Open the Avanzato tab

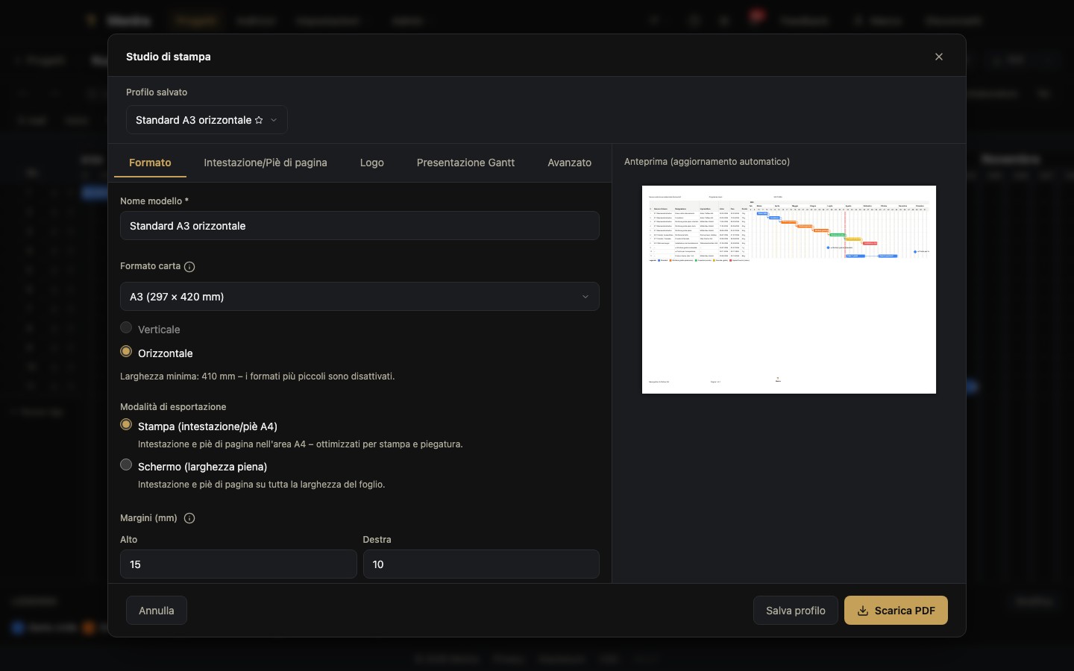pyautogui.click(x=570, y=163)
